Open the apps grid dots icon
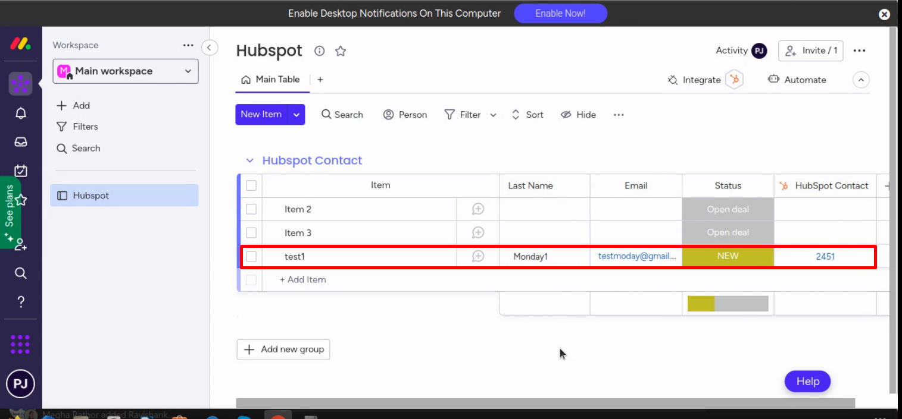The image size is (902, 419). pos(20,344)
